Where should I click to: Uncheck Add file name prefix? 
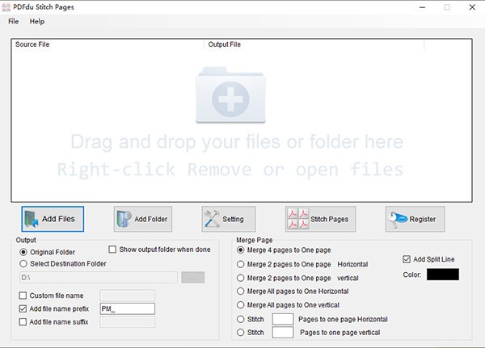(x=23, y=308)
